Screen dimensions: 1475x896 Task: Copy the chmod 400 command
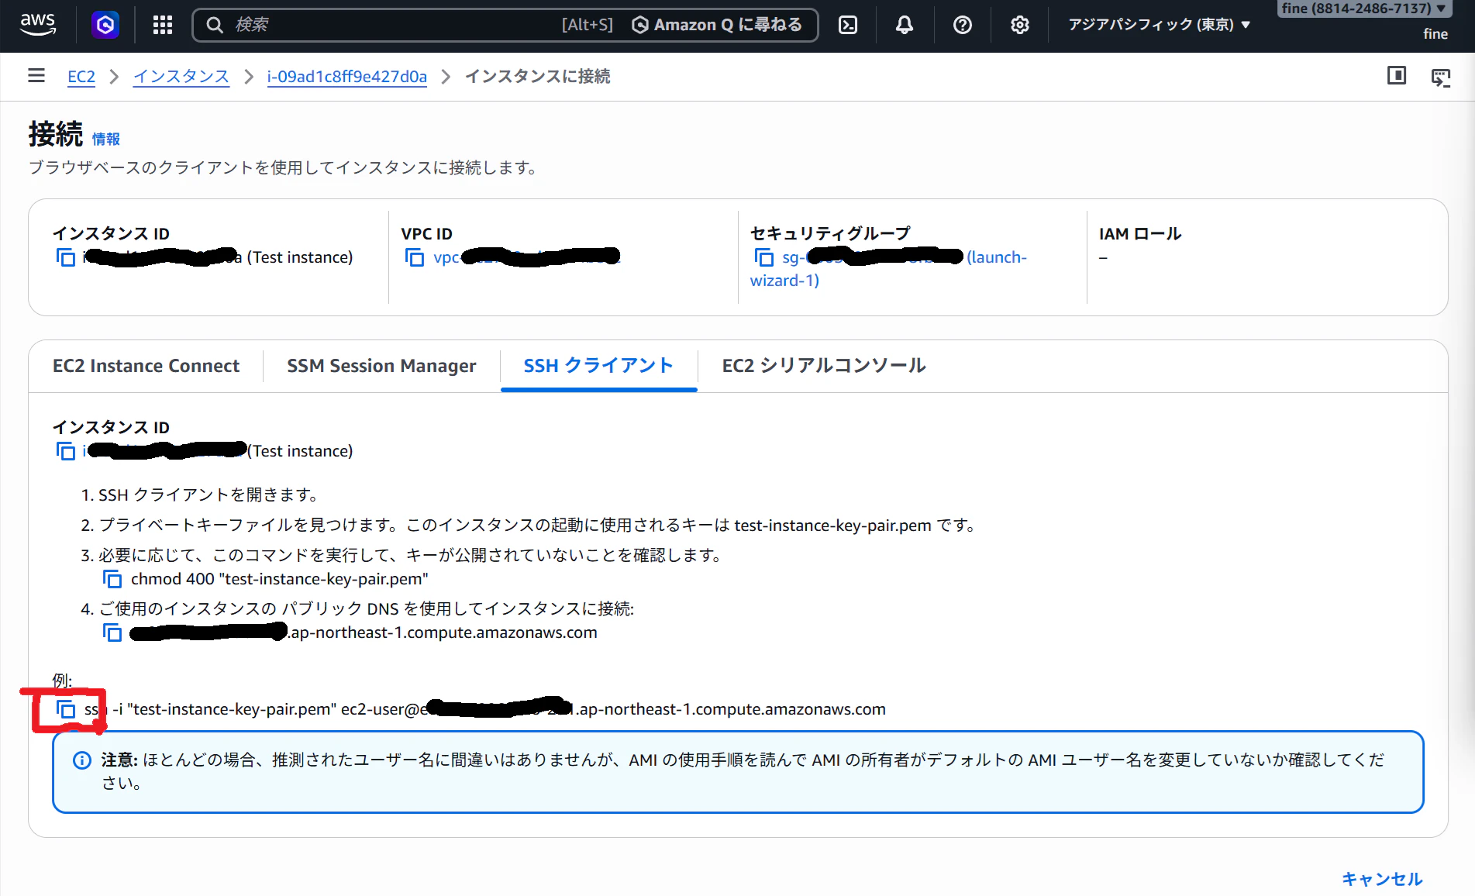tap(112, 579)
